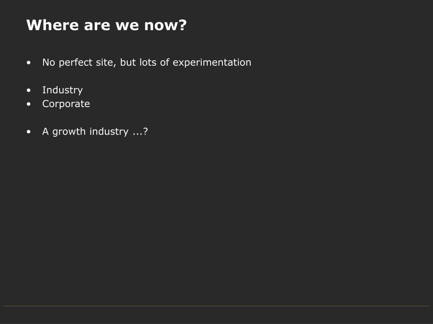Click the ellipsis and question mark "...?"
The height and width of the screenshot is (324, 433).
coord(140,132)
